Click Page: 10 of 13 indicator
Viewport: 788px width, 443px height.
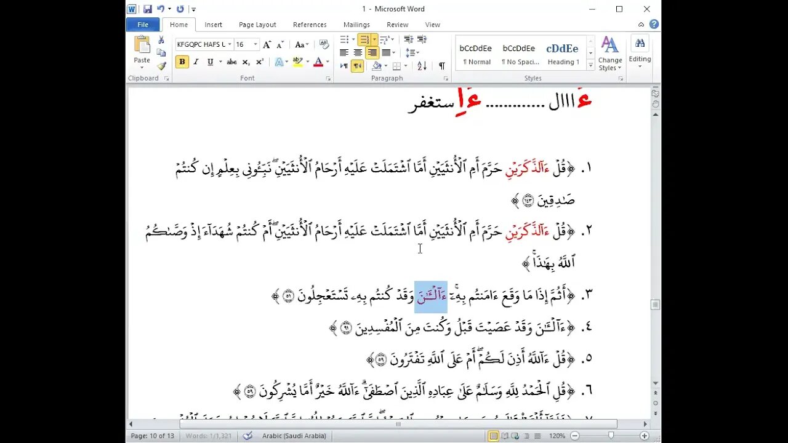click(154, 436)
